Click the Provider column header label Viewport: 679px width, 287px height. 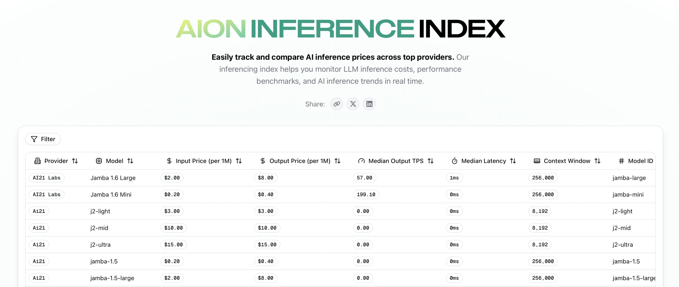coord(56,161)
